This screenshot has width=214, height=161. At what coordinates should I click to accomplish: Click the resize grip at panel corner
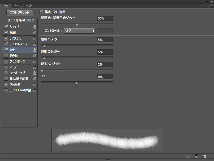coord(212,157)
